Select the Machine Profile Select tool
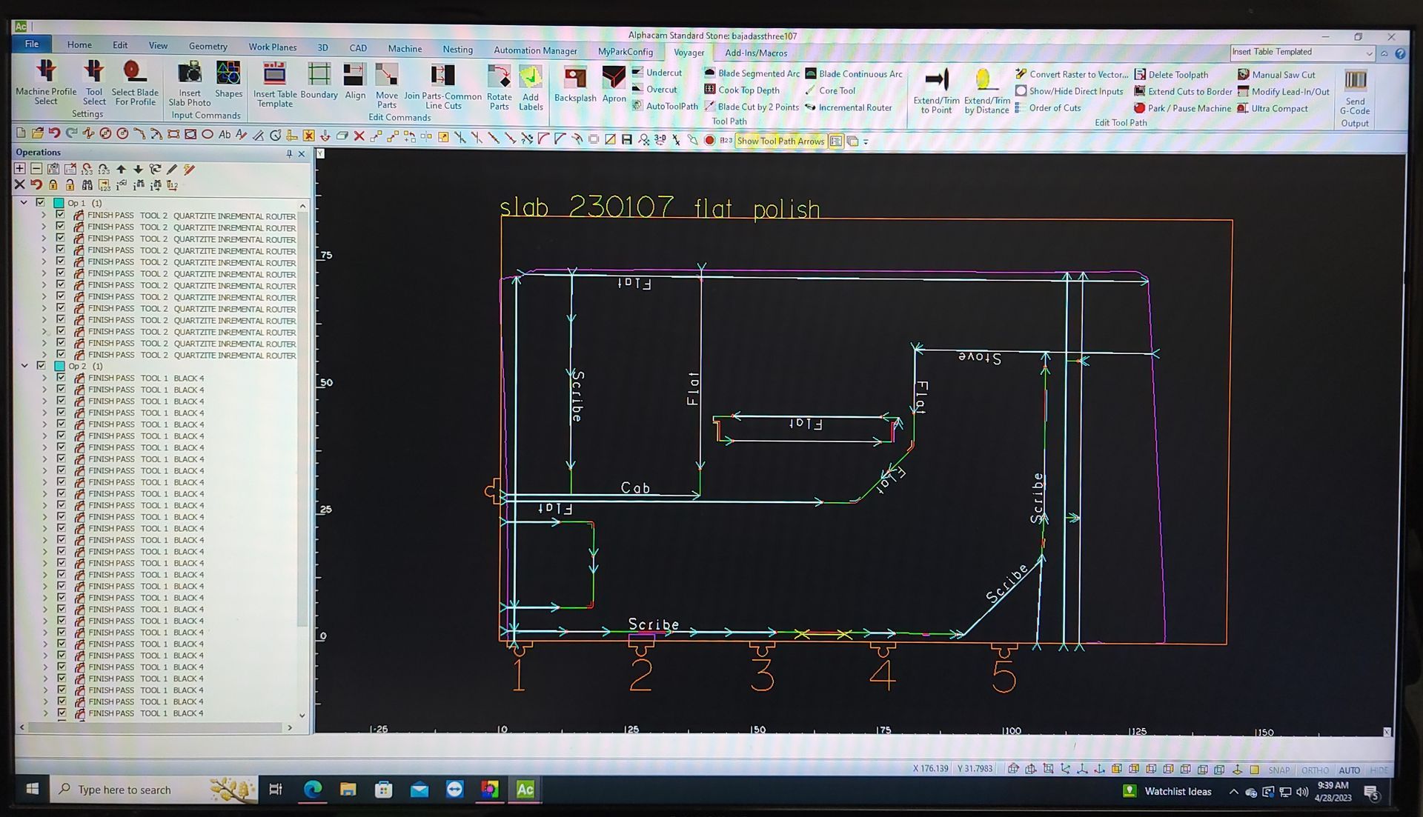The image size is (1423, 817). [45, 85]
